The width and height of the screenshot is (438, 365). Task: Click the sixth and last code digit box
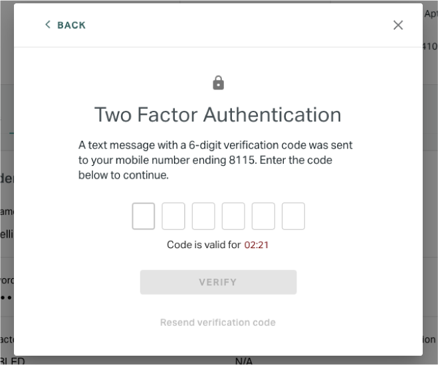293,216
